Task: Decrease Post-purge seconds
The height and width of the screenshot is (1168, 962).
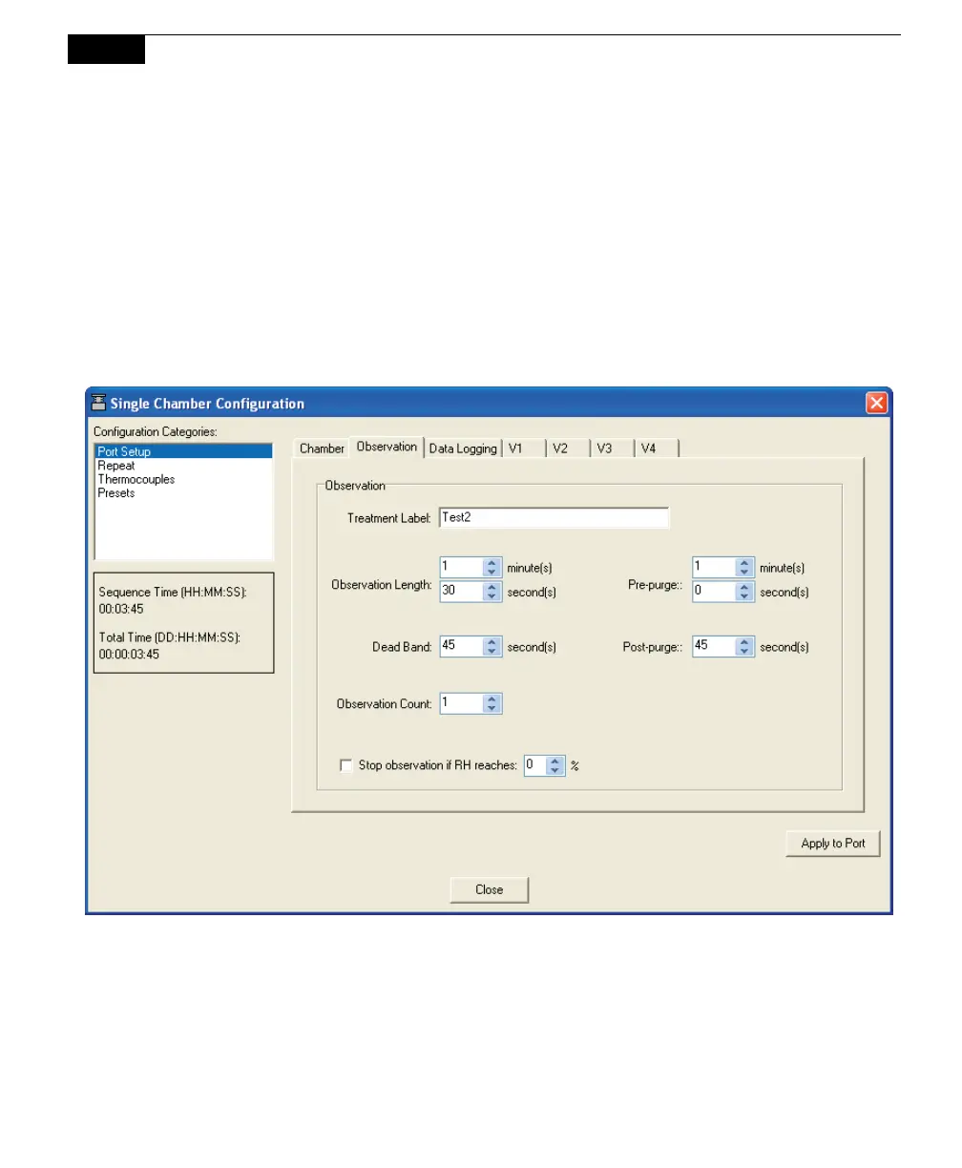Action: coord(744,651)
